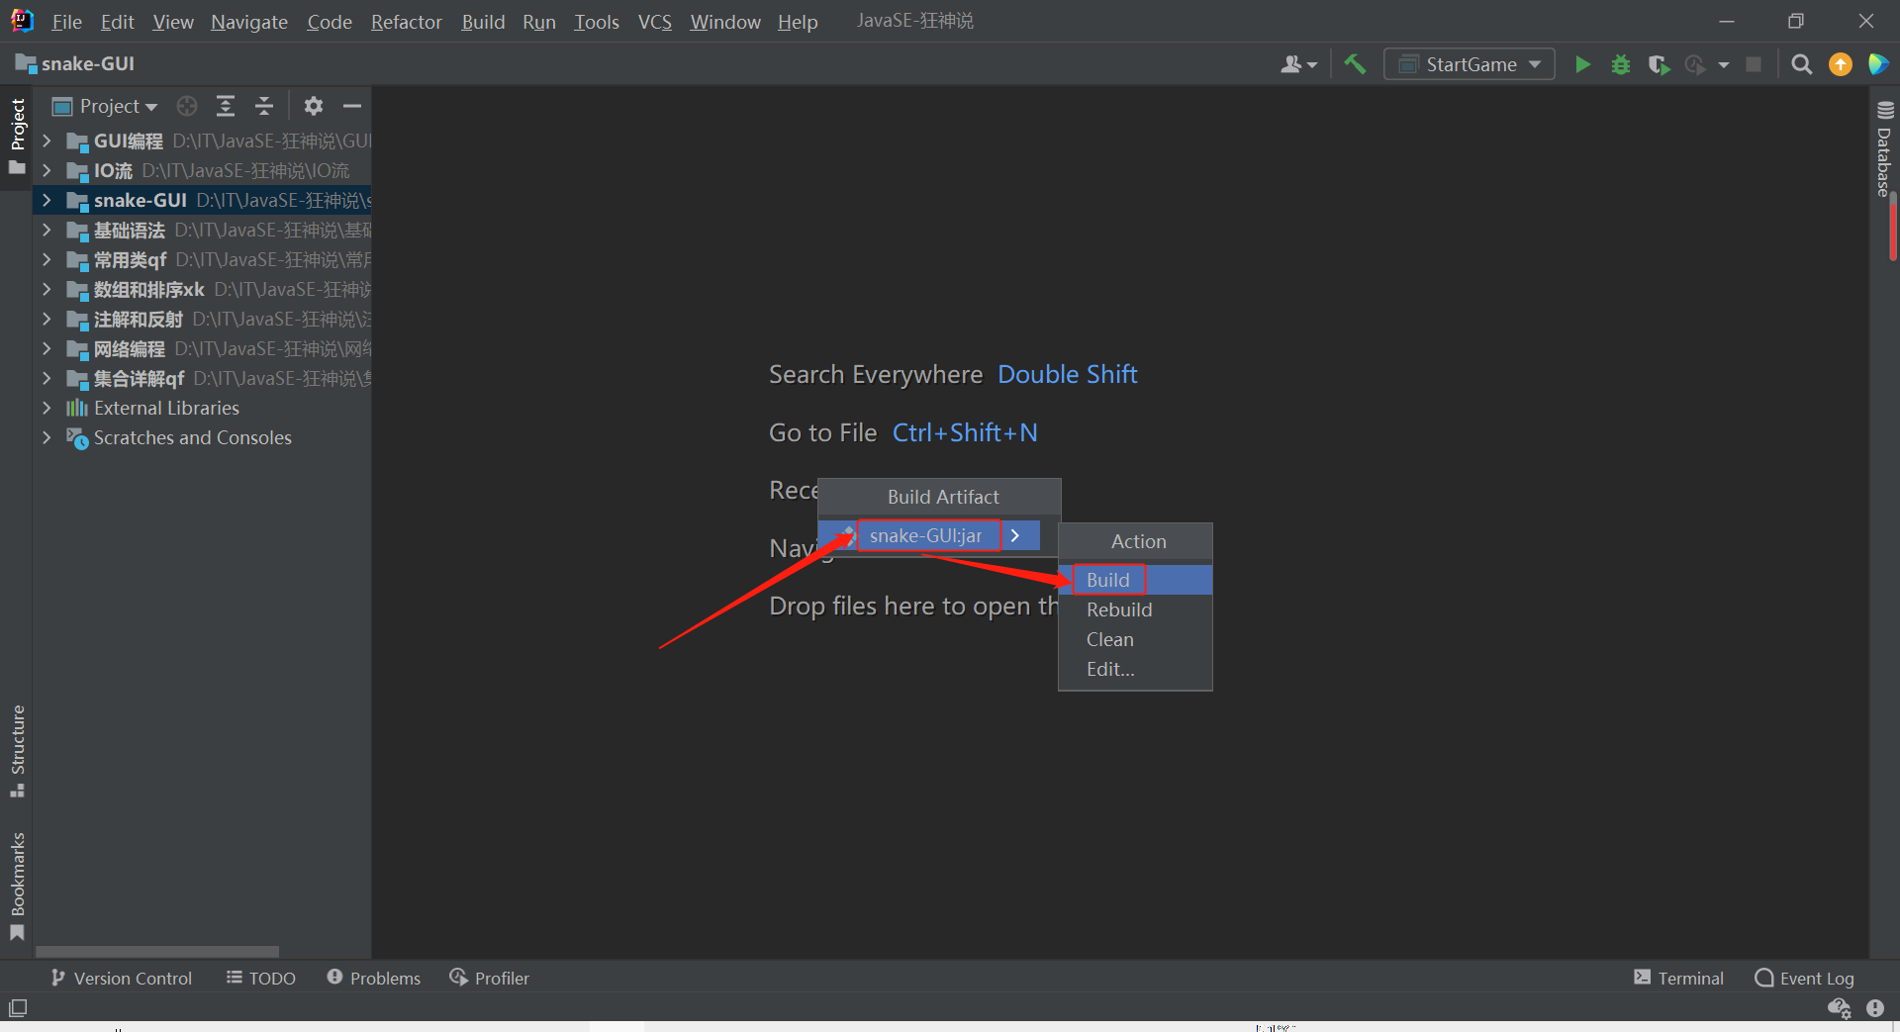Expand the 基础语法 module
Viewport: 1900px width, 1032px height.
(47, 230)
